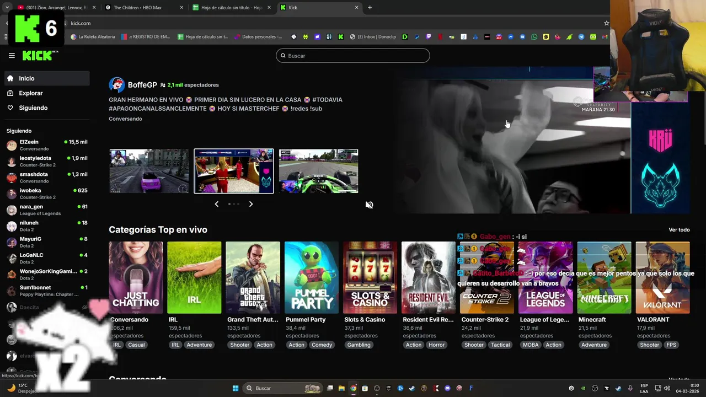The width and height of the screenshot is (706, 397).
Task: Open the Just Chatting category card
Action: coord(136,277)
